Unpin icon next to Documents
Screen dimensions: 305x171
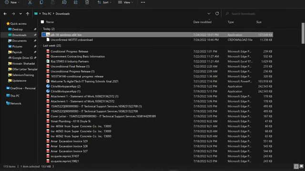pyautogui.click(x=35, y=41)
